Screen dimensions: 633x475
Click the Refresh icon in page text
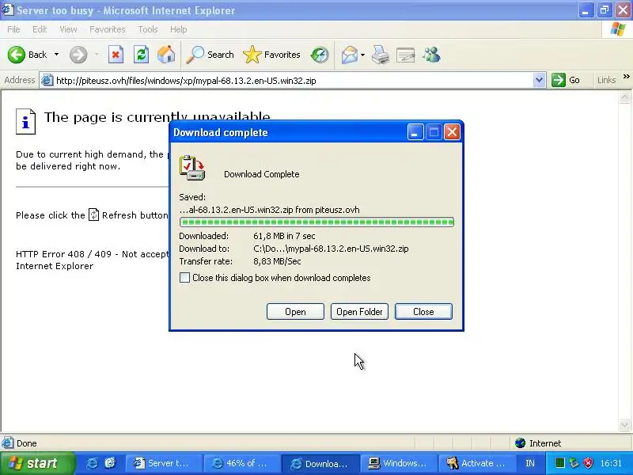click(x=93, y=215)
